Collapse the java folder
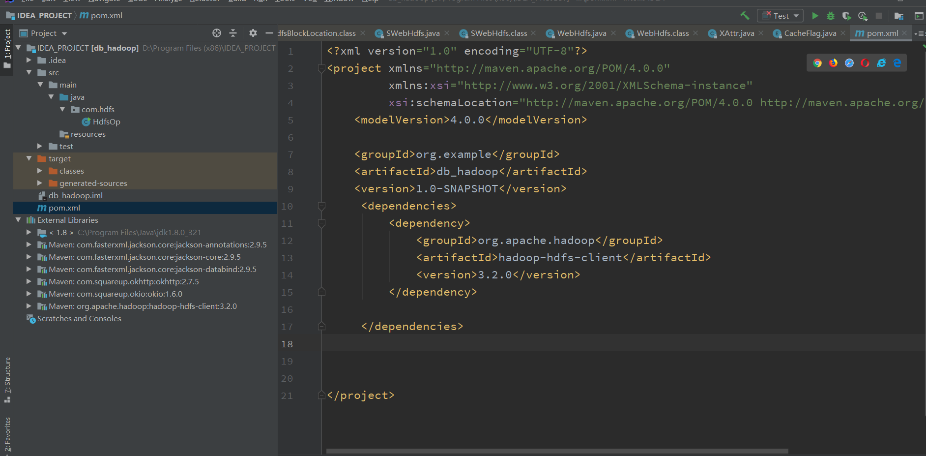 (51, 97)
